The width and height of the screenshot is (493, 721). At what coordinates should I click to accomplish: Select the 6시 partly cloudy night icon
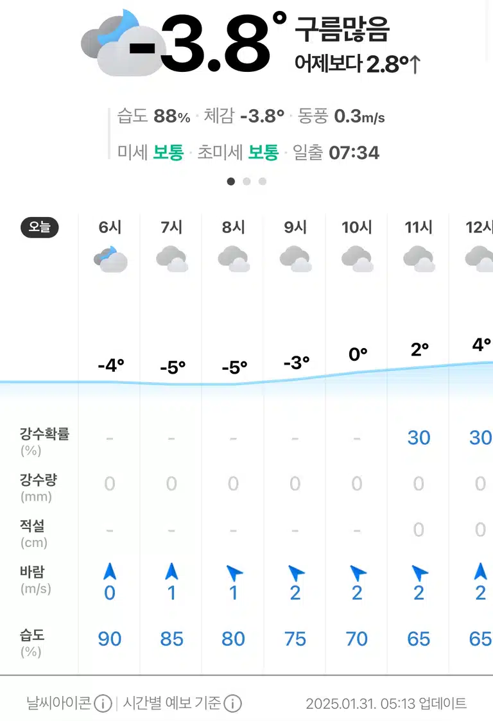[x=110, y=259]
